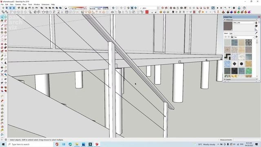Select the Eraser tool
This screenshot has width=261, height=147.
5,21
